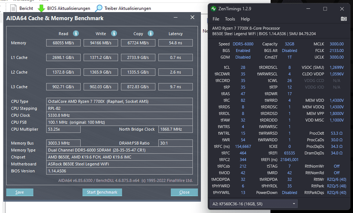353x213 pixels.
Task: Click the DDR5-6000 Speed value in ZenTimings
Action: (243, 44)
